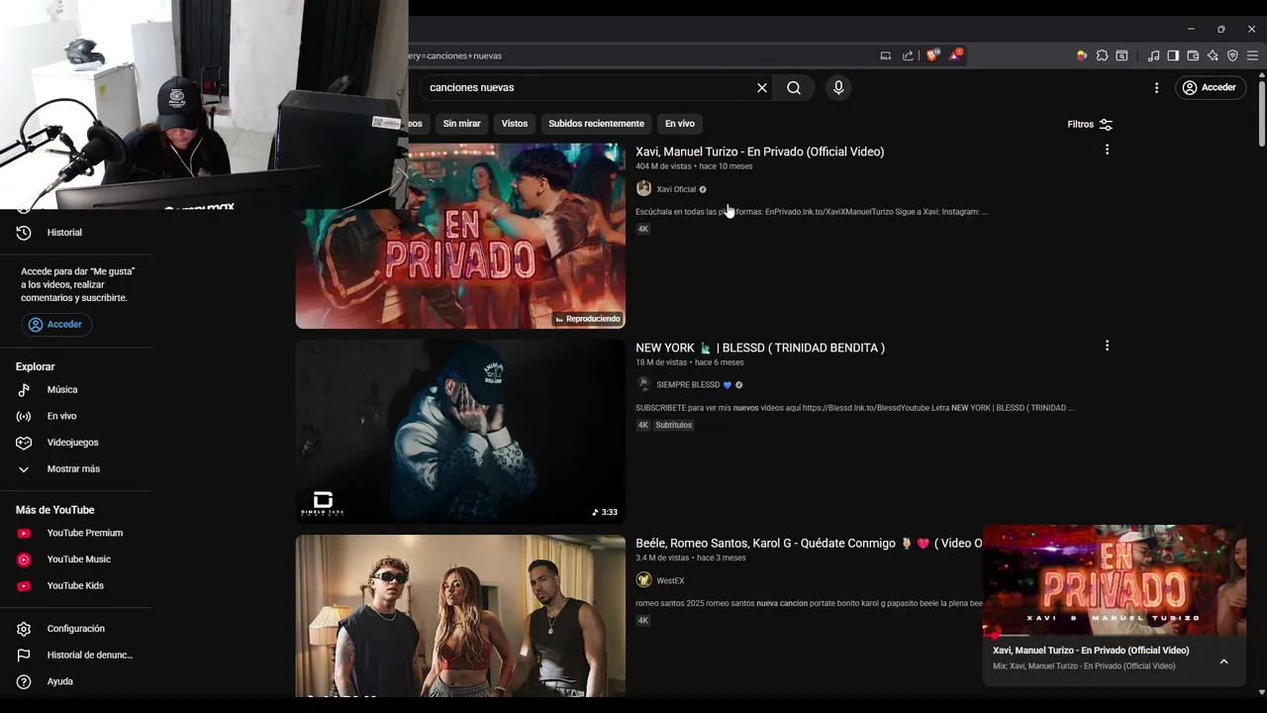This screenshot has width=1267, height=713.
Task: Open Configuración settings in the sidebar
Action: [x=76, y=629]
